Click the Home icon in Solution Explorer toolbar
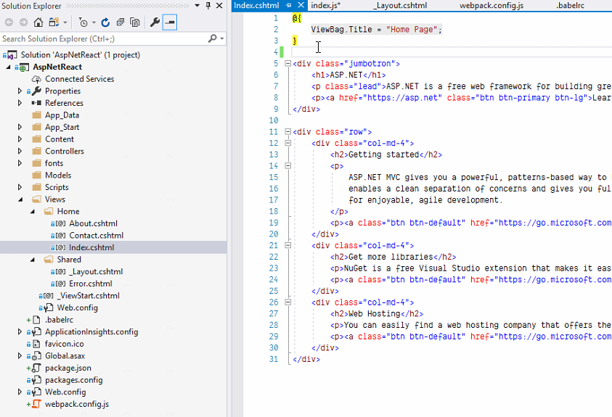The width and height of the screenshot is (612, 417). [38, 22]
